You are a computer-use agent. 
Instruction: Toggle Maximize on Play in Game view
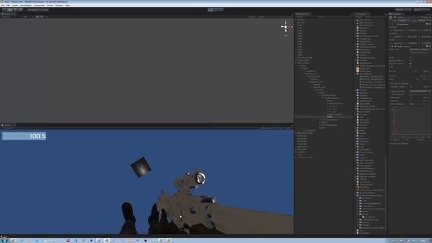(x=269, y=128)
